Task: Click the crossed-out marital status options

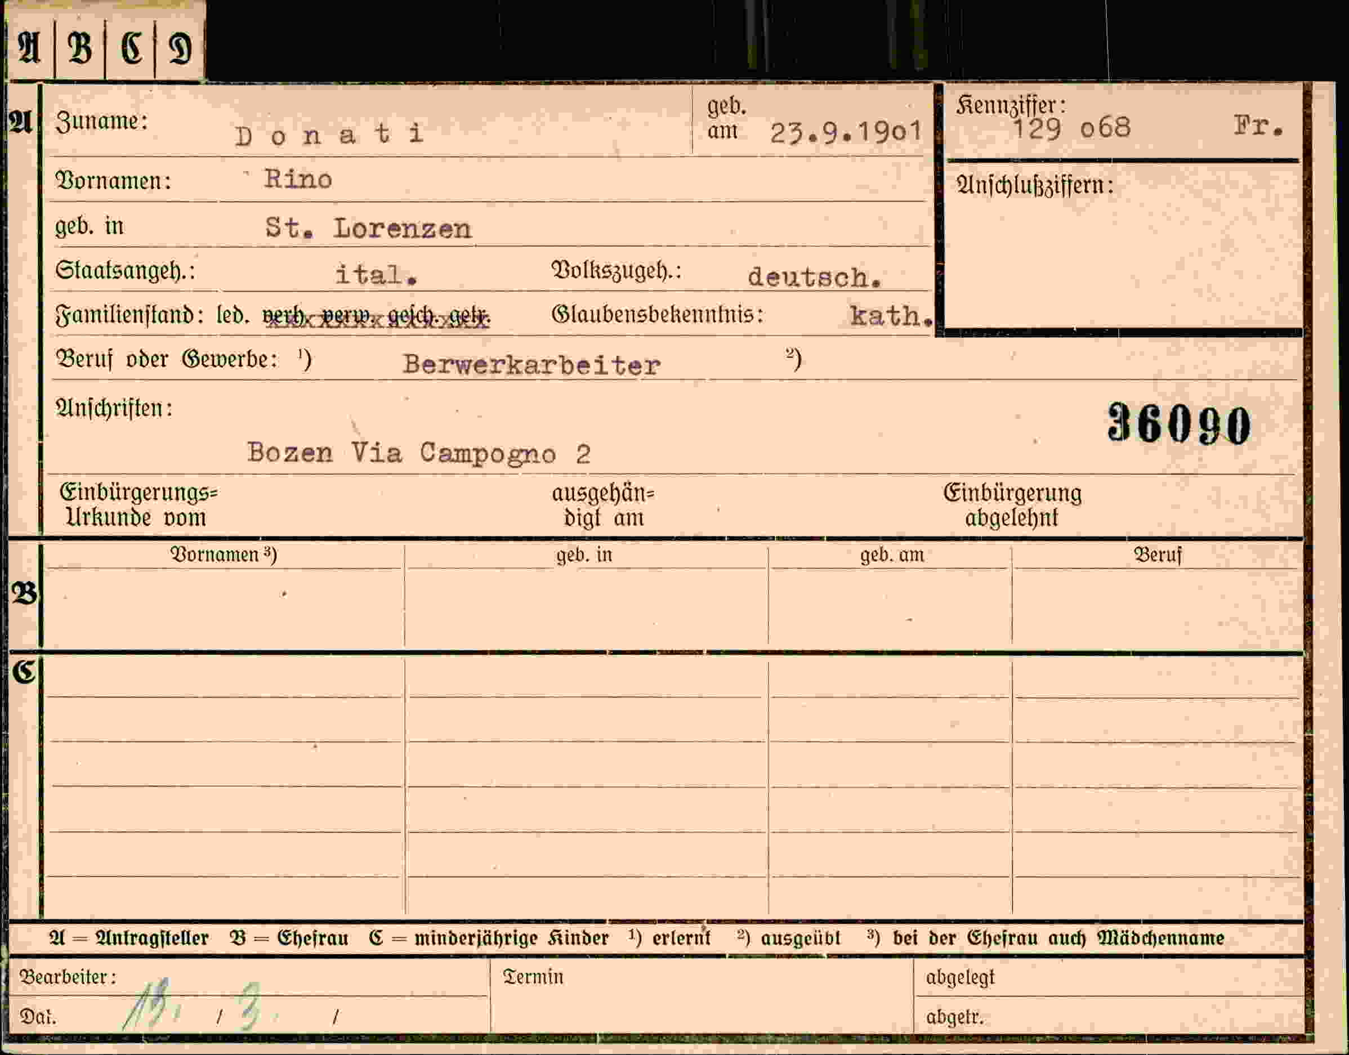Action: (x=376, y=318)
